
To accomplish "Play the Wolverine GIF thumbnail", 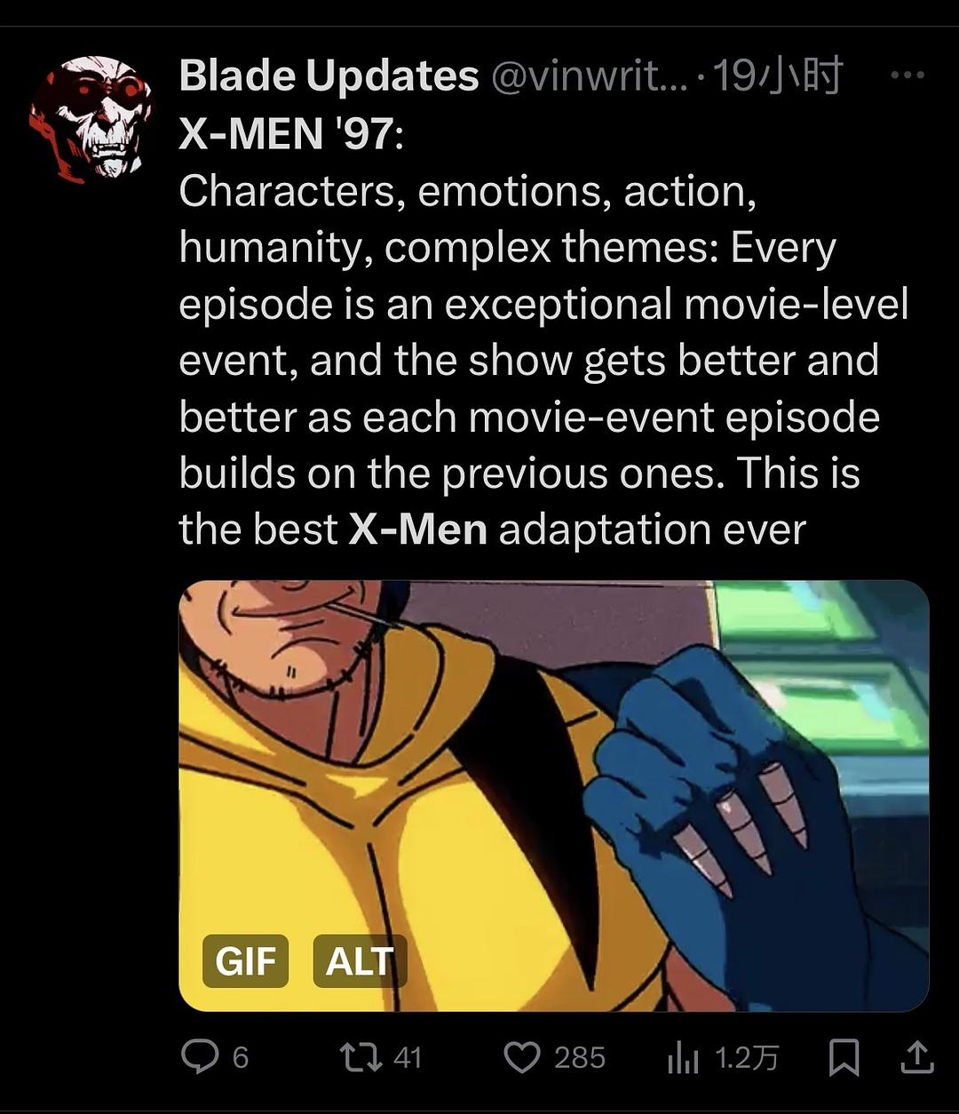I will click(554, 796).
